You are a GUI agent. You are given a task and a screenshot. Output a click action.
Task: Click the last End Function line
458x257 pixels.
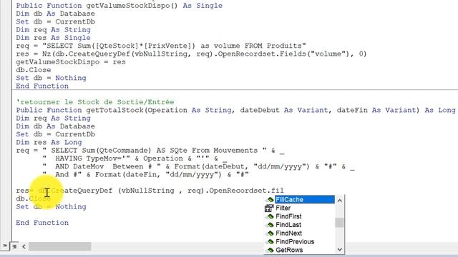(x=42, y=223)
